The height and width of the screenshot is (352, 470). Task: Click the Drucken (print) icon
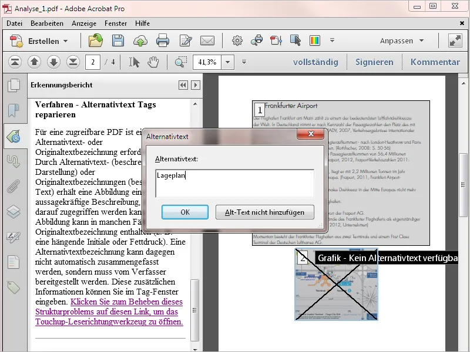tap(163, 40)
